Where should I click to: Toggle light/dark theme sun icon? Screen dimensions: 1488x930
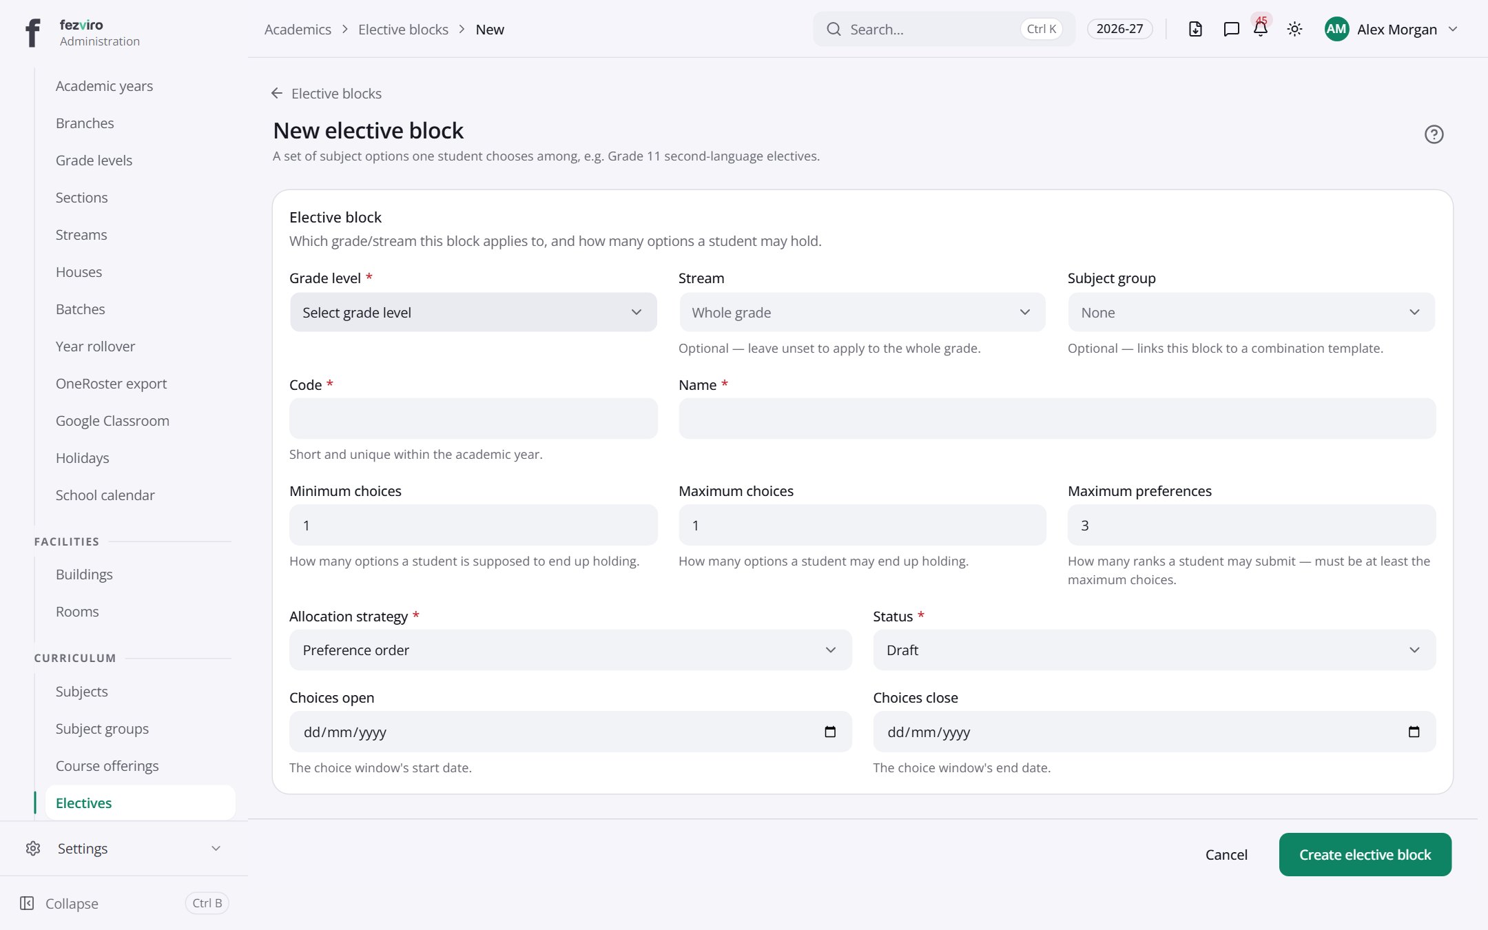point(1295,29)
